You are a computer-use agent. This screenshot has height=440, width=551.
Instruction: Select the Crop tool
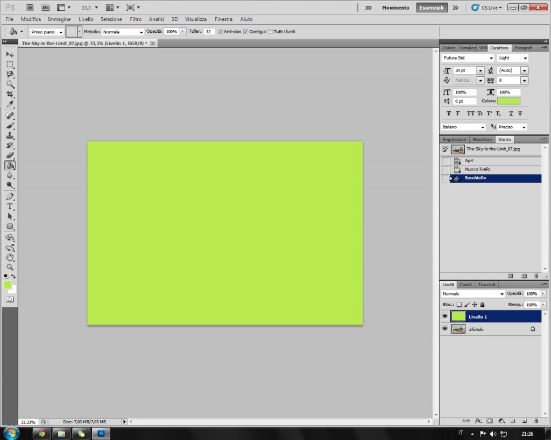pos(10,95)
